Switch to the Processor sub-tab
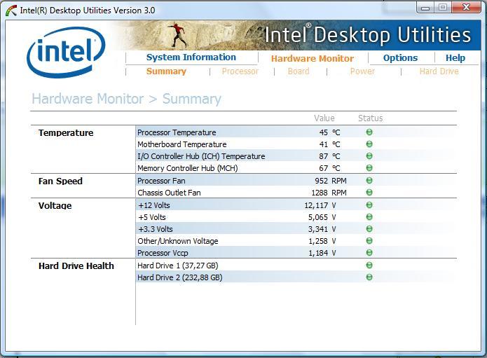The image size is (487, 358). [x=240, y=71]
